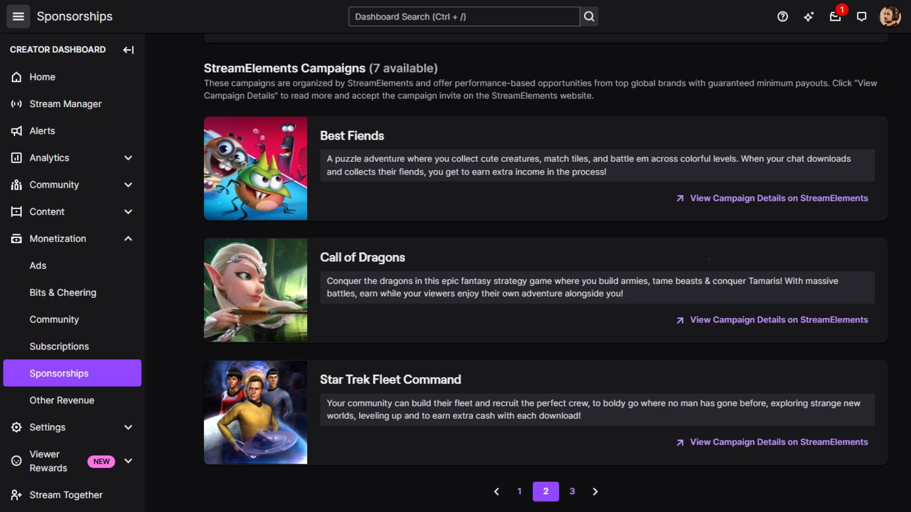911x512 pixels.
Task: Focus the Dashboard Search input field
Action: pos(464,17)
